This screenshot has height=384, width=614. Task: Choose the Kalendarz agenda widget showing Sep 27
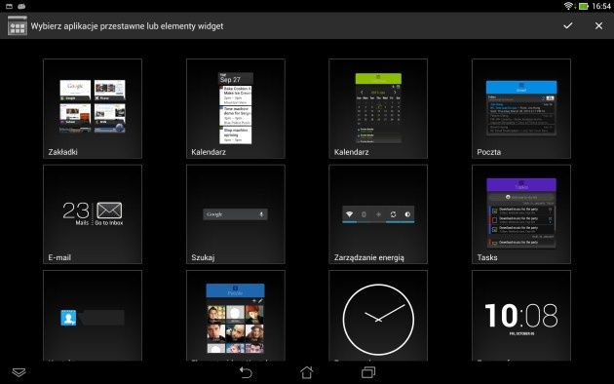(x=235, y=108)
